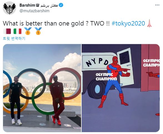The height and width of the screenshot is (134, 163).
Task: Click the crown emoji beside Barshim
Action: pyautogui.click(x=37, y=5)
